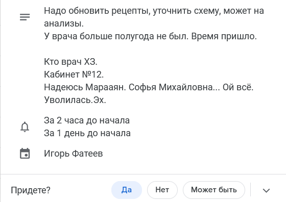Click the event description lines icon
Image resolution: width=286 pixels, height=202 pixels.
pyautogui.click(x=25, y=17)
